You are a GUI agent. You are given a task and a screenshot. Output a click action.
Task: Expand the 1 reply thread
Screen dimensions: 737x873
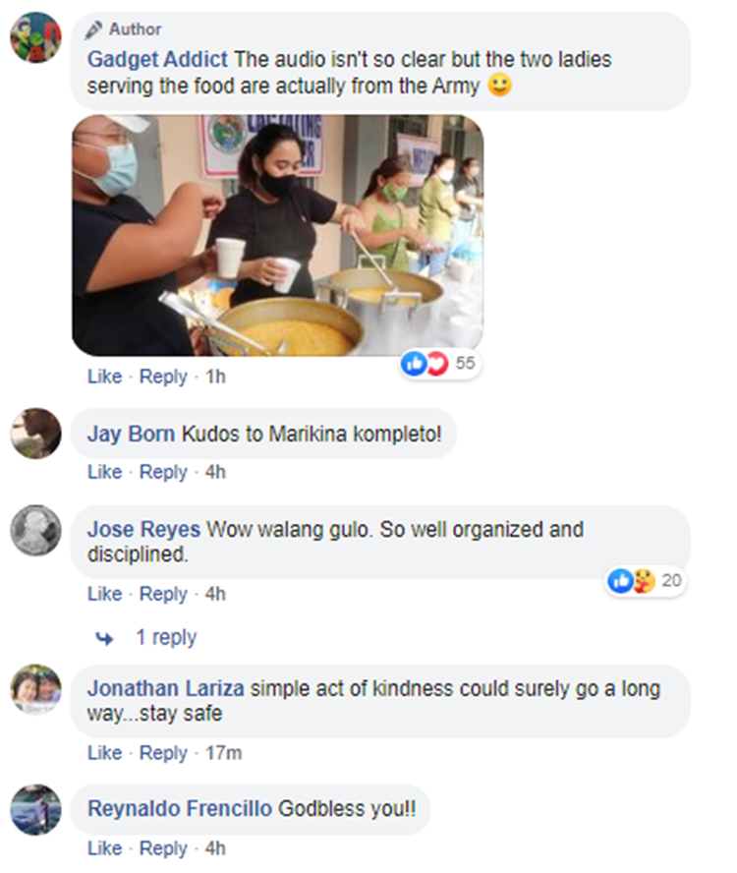[x=166, y=637]
